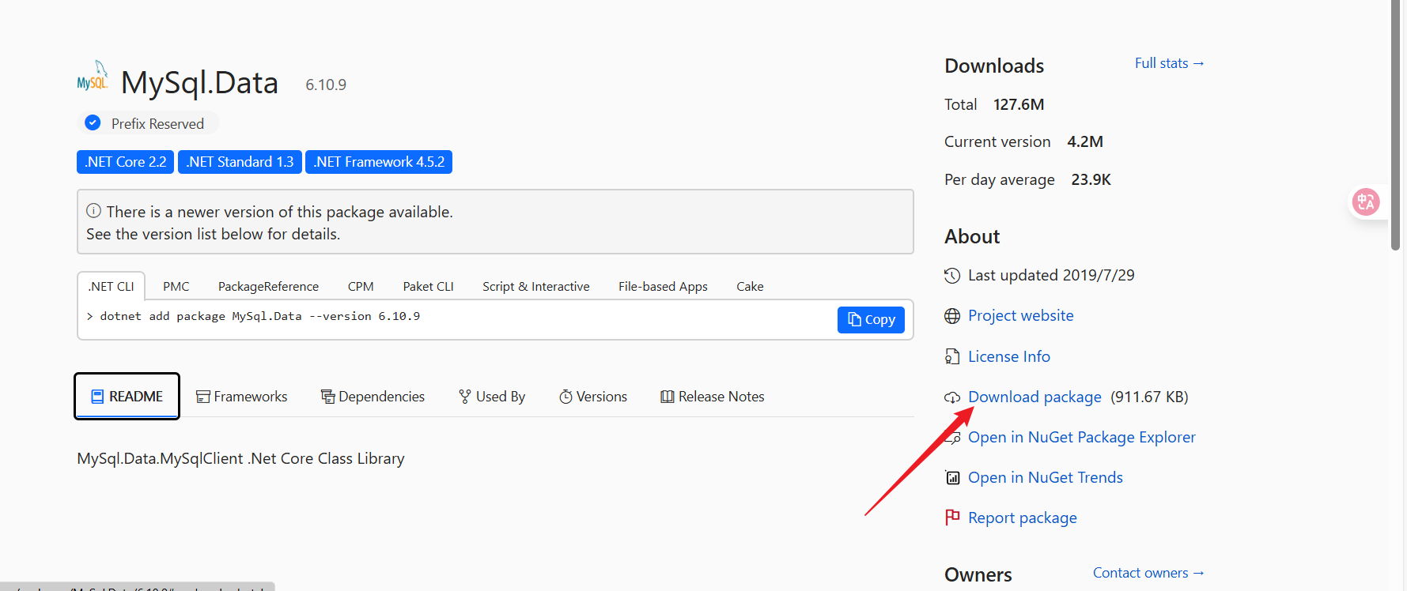Screen dimensions: 1407x591
Task: Click the (911.67 KB) file size text
Action: point(1149,397)
